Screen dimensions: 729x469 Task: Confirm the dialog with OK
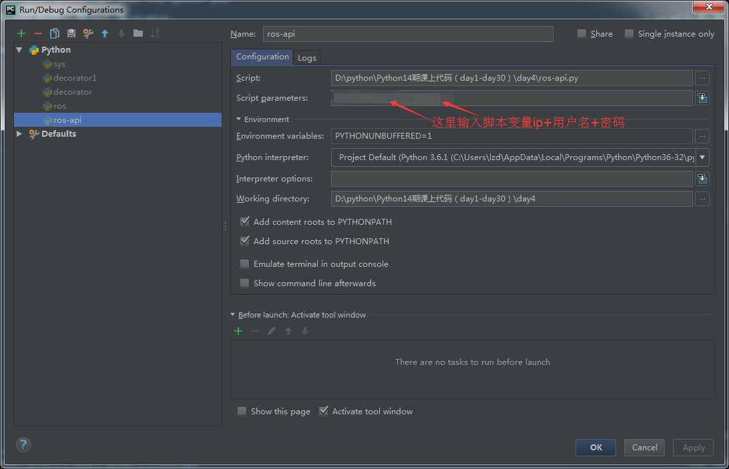pos(595,447)
